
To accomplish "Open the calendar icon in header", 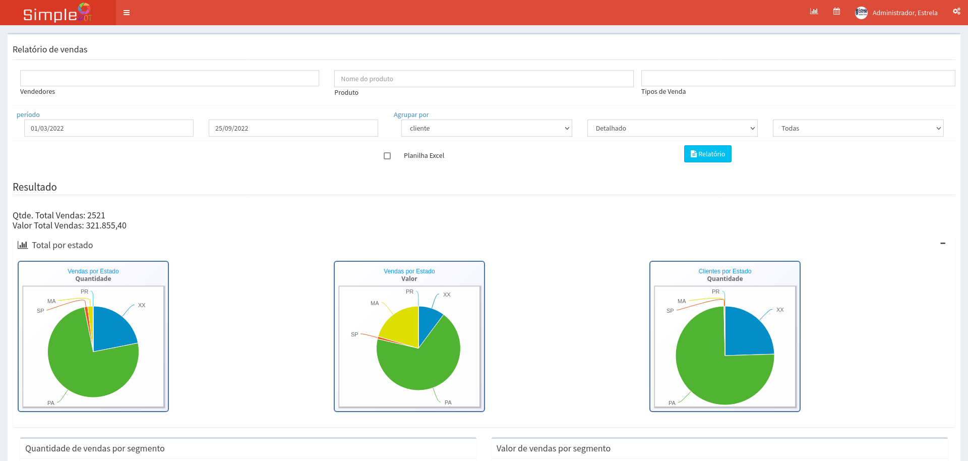I will tap(836, 11).
